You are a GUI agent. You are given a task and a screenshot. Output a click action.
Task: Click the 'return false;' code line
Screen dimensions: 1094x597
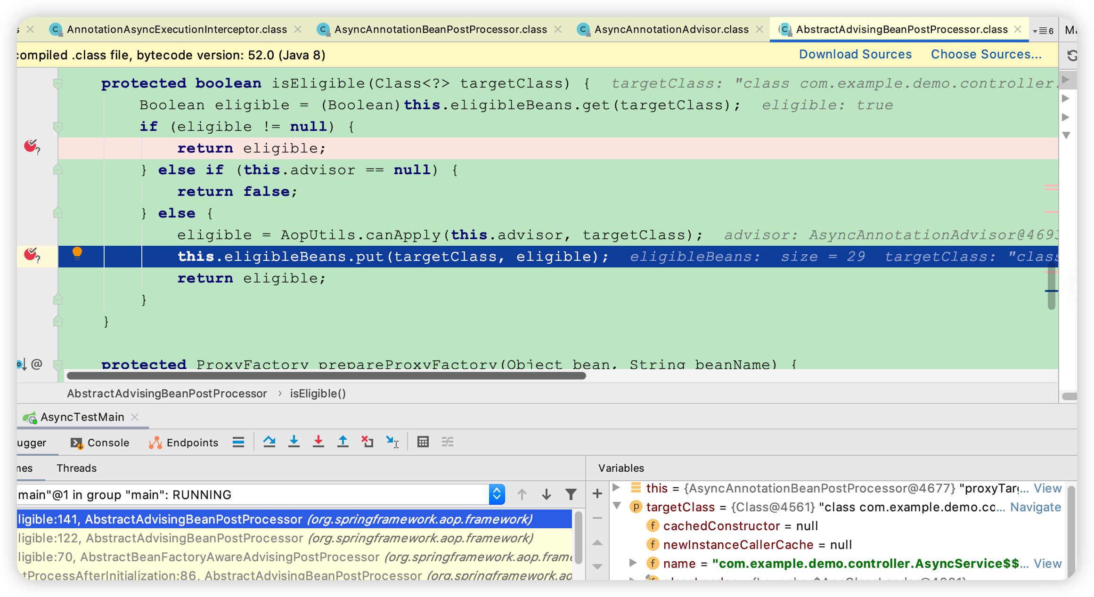237,192
